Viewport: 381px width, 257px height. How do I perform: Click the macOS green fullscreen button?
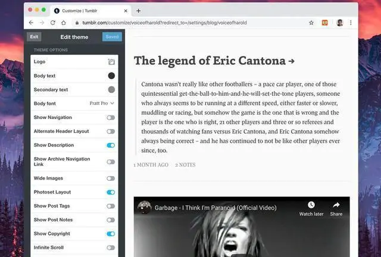(43, 10)
